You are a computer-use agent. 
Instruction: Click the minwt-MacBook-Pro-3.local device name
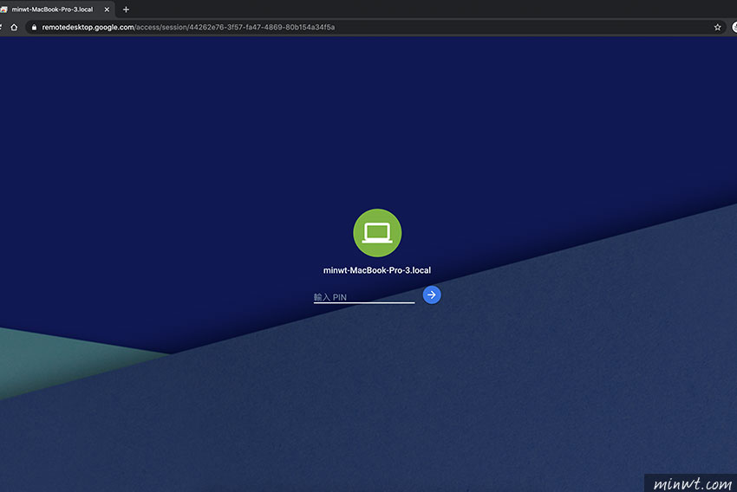pyautogui.click(x=377, y=270)
